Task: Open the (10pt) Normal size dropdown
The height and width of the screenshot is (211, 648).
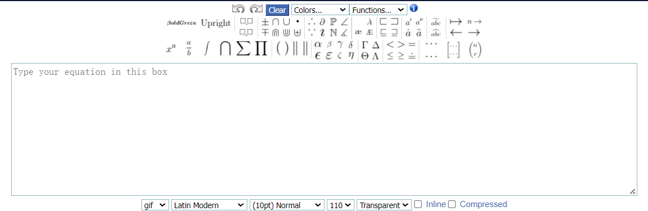Action: tap(287, 205)
